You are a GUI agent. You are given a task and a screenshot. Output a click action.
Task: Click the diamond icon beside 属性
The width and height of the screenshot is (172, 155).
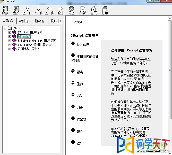coord(73,130)
